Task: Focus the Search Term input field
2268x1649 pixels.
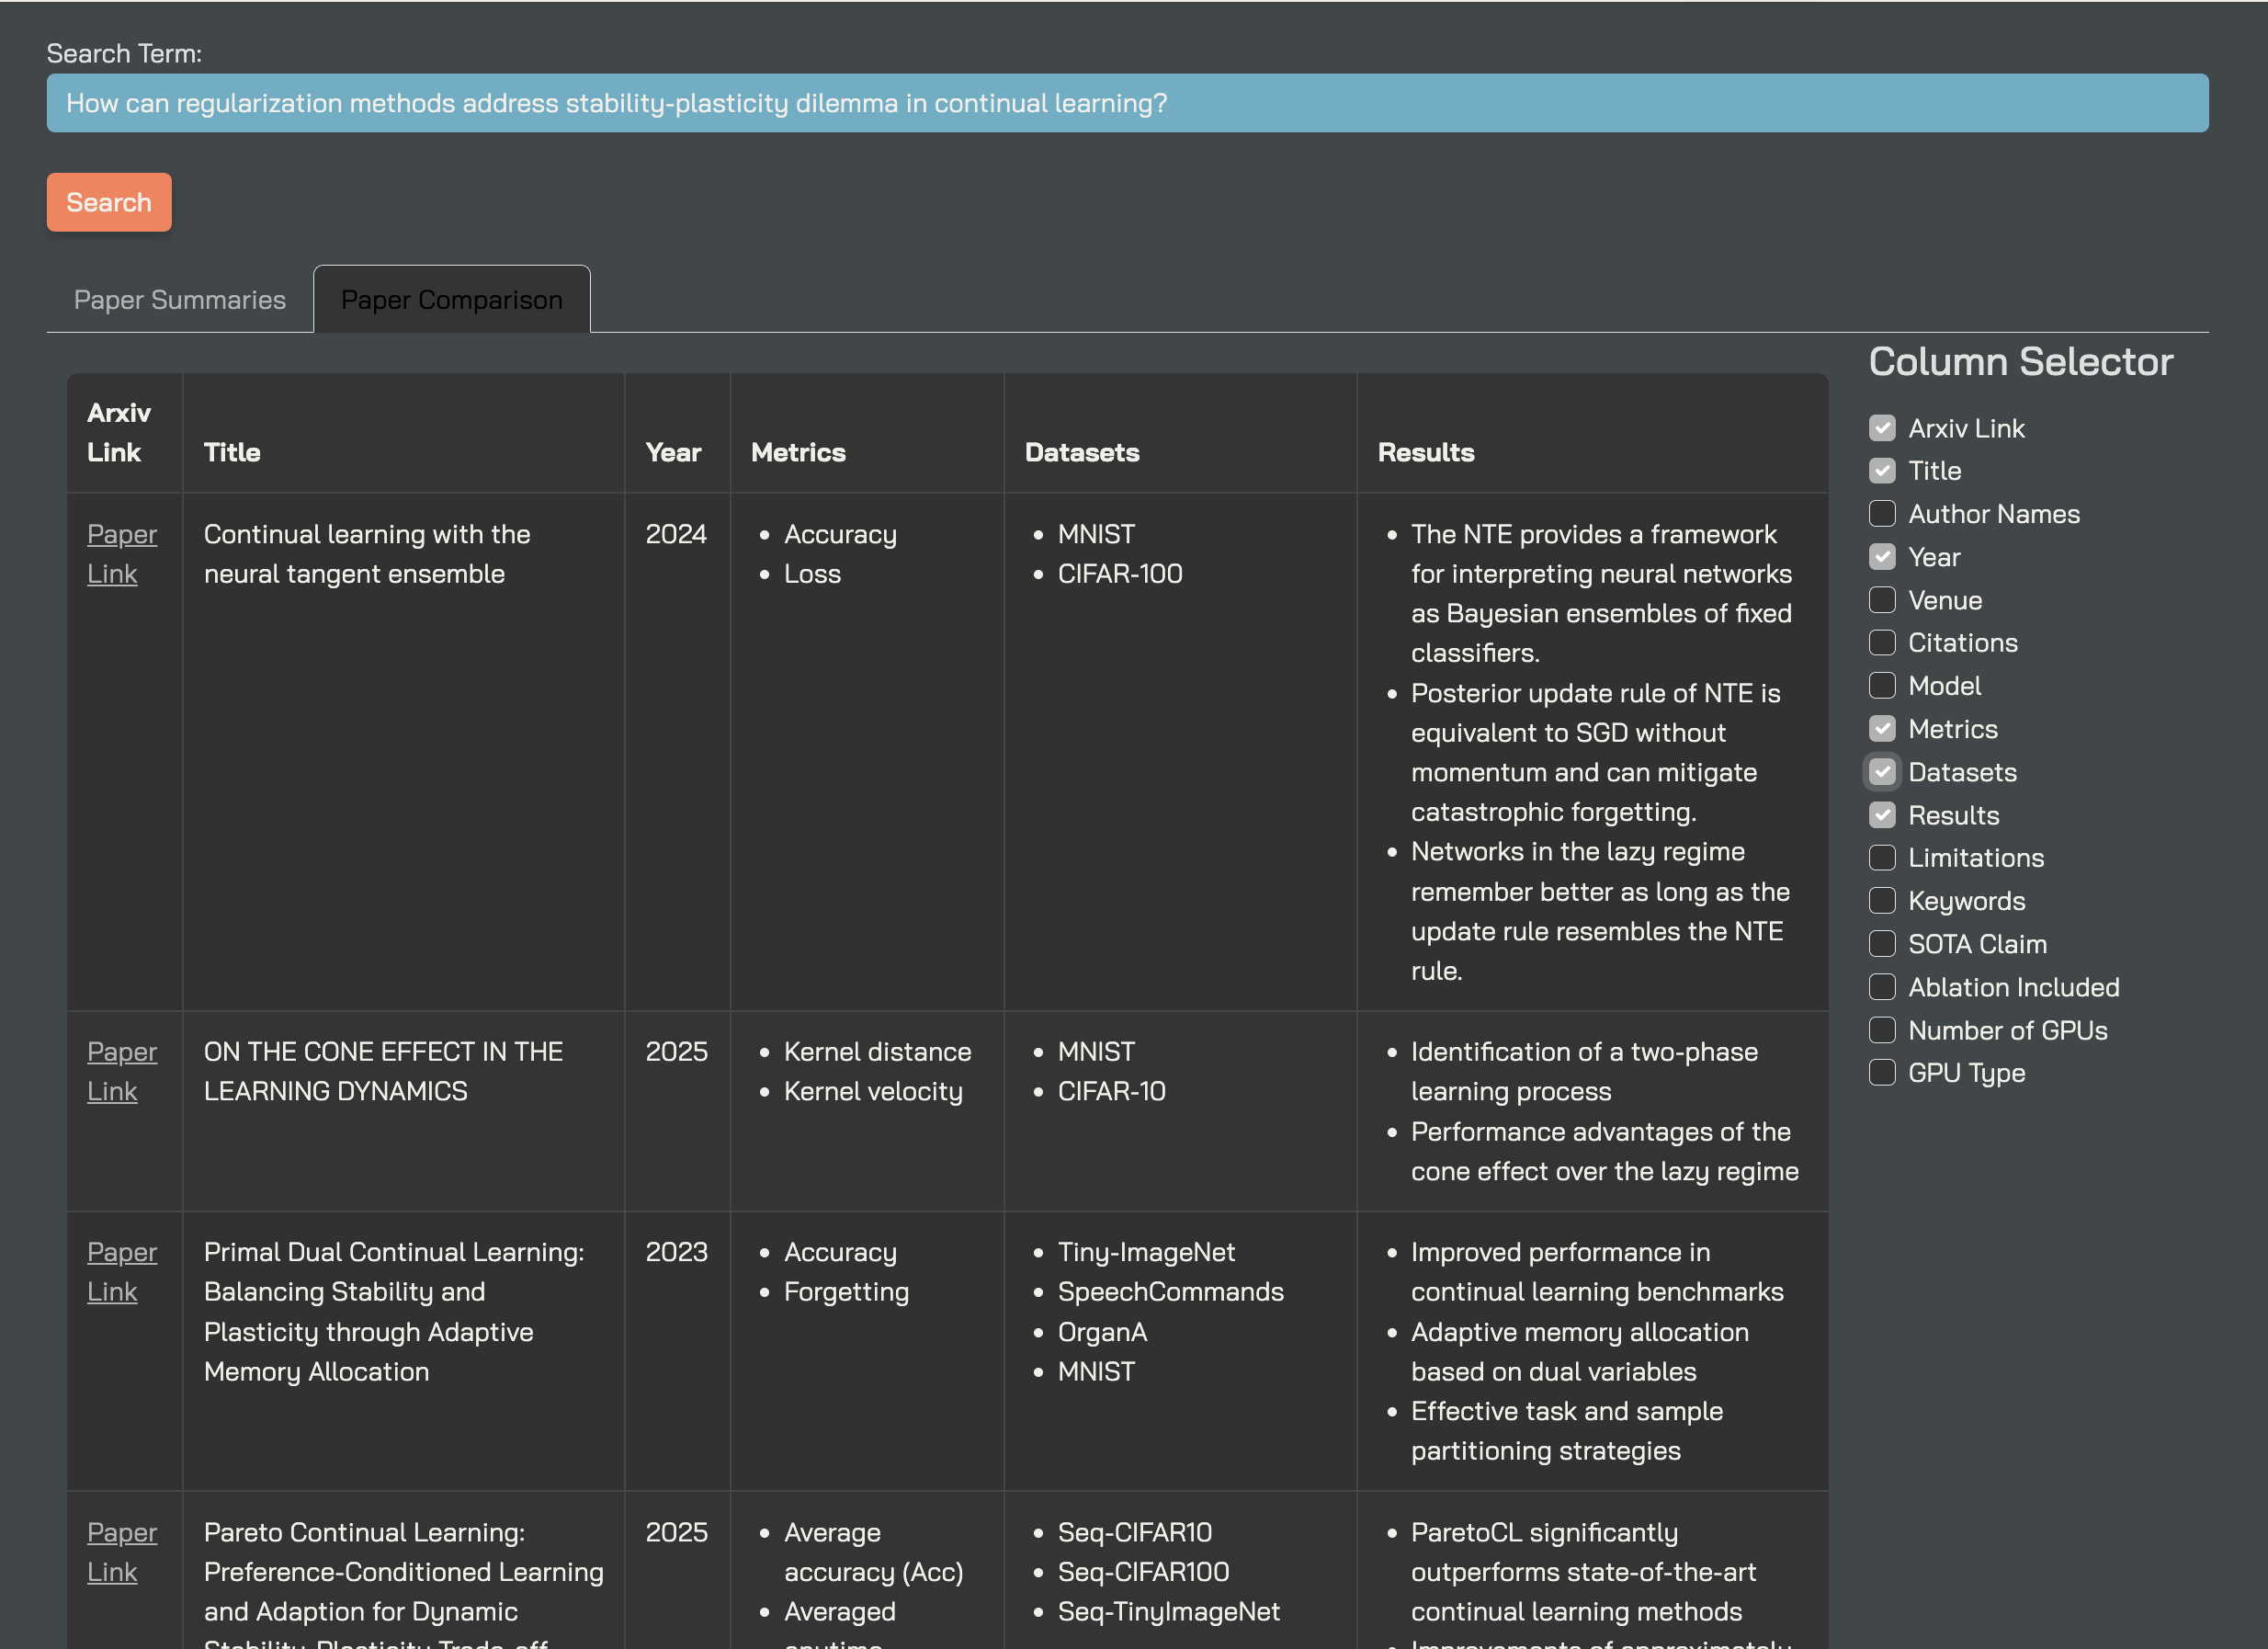Action: click(x=1127, y=103)
